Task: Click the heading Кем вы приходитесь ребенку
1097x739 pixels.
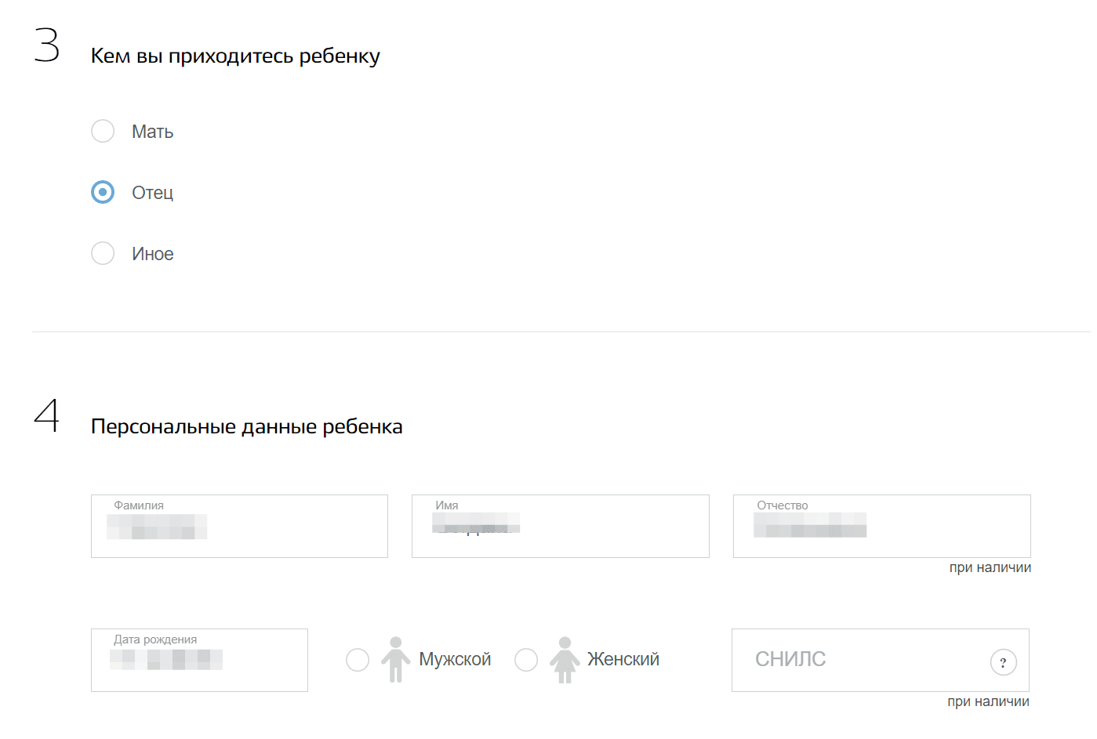Action: point(235,56)
